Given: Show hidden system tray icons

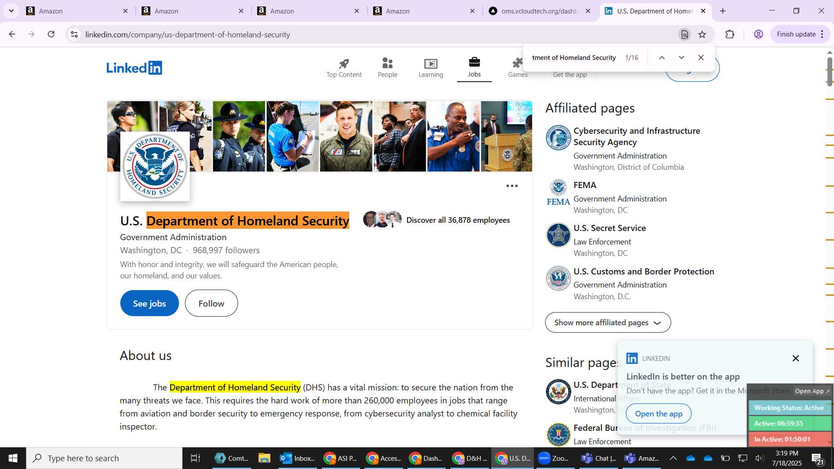Looking at the screenshot, I should (673, 458).
